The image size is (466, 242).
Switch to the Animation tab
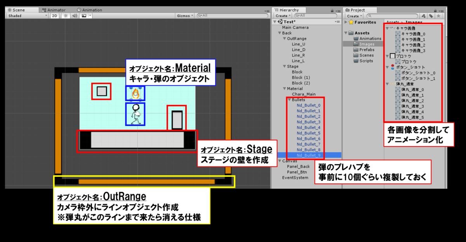pyautogui.click(x=90, y=10)
